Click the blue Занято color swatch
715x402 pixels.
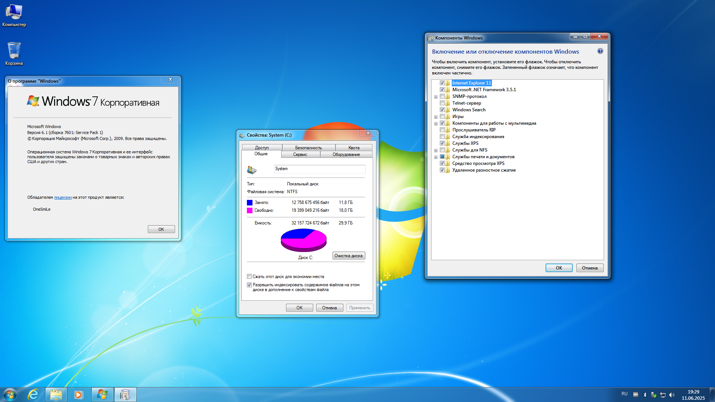click(250, 202)
